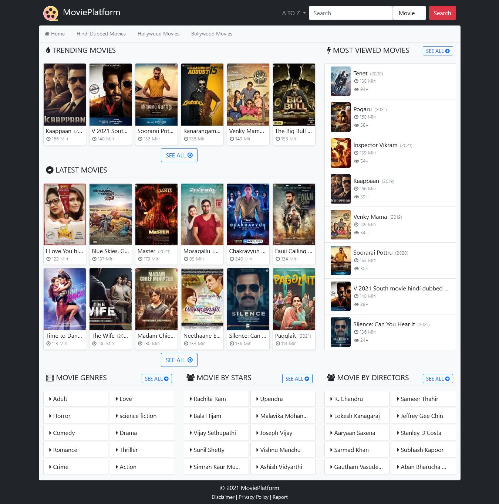Open Kaappaan poster in Trending Movies

(65, 95)
